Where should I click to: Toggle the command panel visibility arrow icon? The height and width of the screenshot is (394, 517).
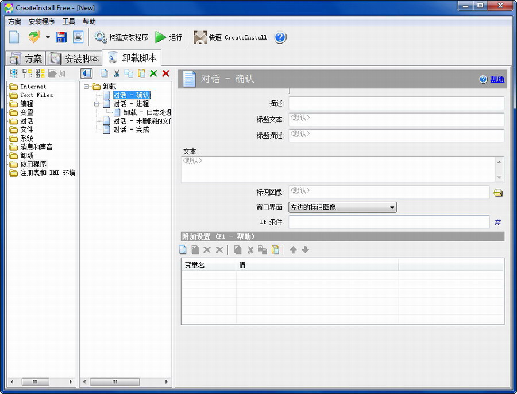point(86,73)
